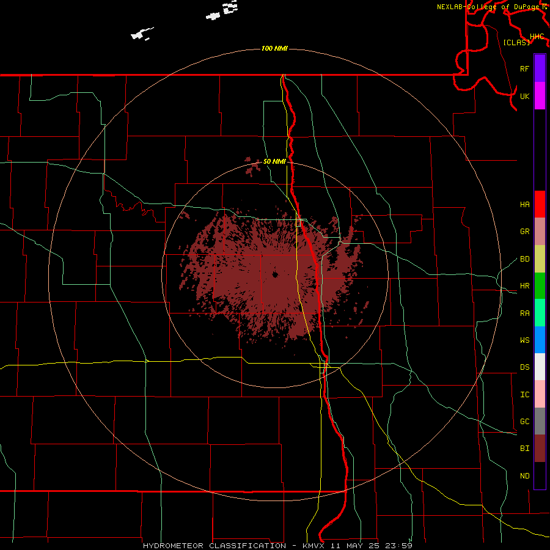Click the RA legend label
550x550 pixels.
tap(525, 313)
